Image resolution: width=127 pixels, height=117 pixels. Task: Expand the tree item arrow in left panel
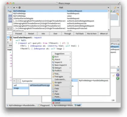coord(8,40)
